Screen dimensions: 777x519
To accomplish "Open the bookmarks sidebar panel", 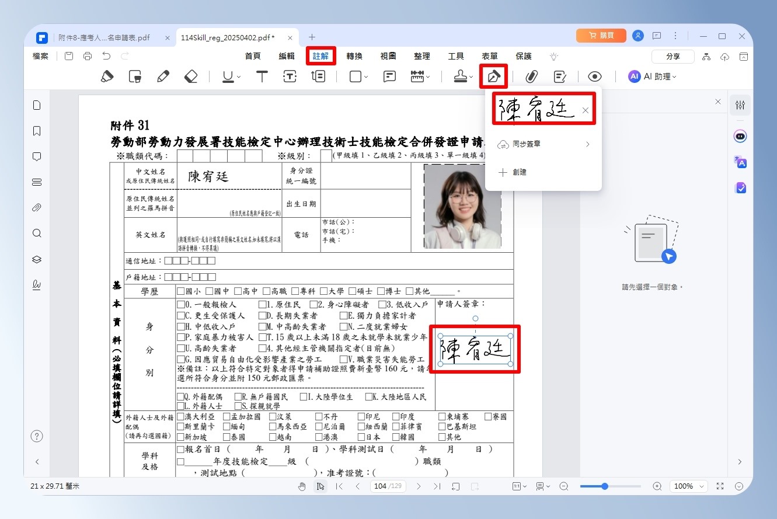I will [37, 131].
